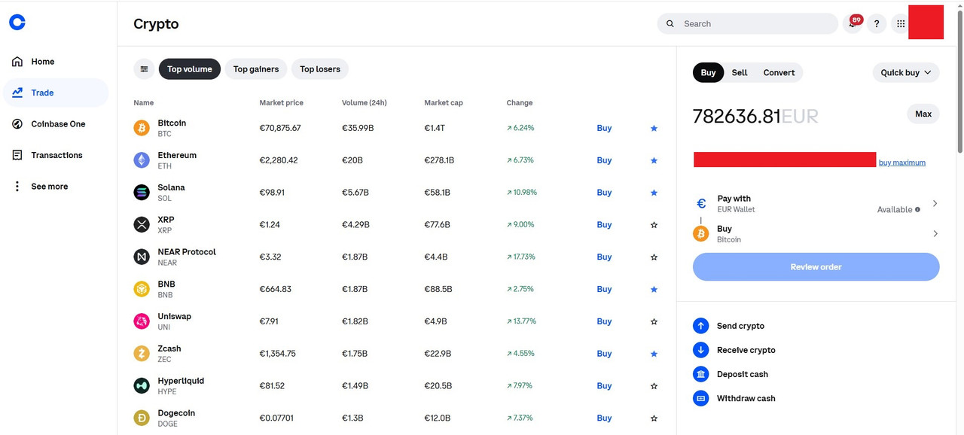Click the Deposit cash bank icon
Screen dimensions: 964x435
[x=701, y=374]
